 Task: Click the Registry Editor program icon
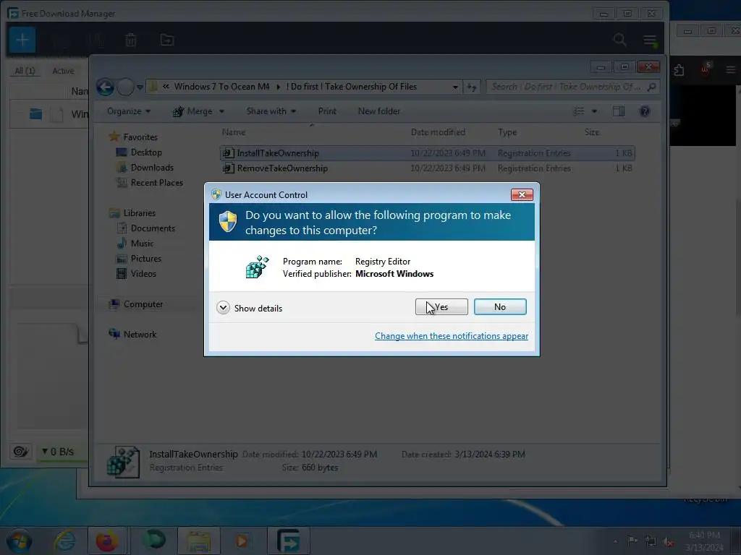click(x=257, y=267)
